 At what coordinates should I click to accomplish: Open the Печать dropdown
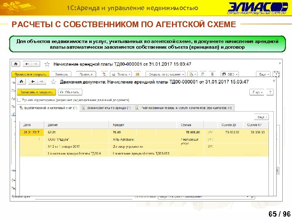point(121,74)
